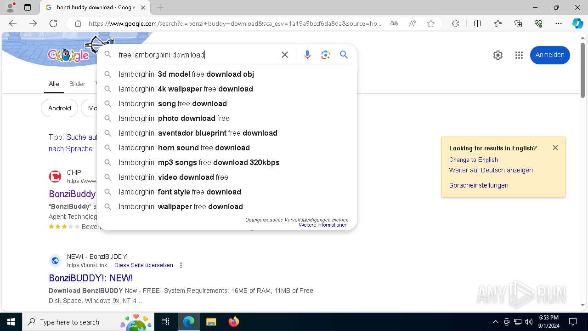Open the collections icon
The image size is (588, 331).
518,23
